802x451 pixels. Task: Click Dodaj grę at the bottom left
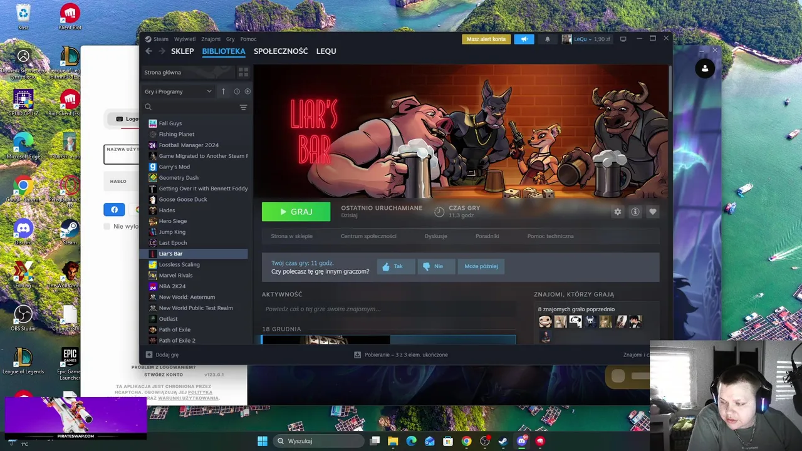[x=162, y=355]
